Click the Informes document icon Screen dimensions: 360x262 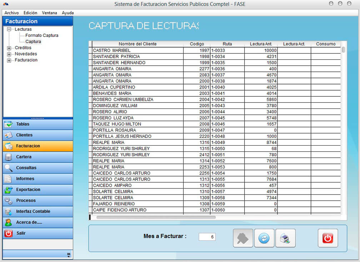(8, 179)
